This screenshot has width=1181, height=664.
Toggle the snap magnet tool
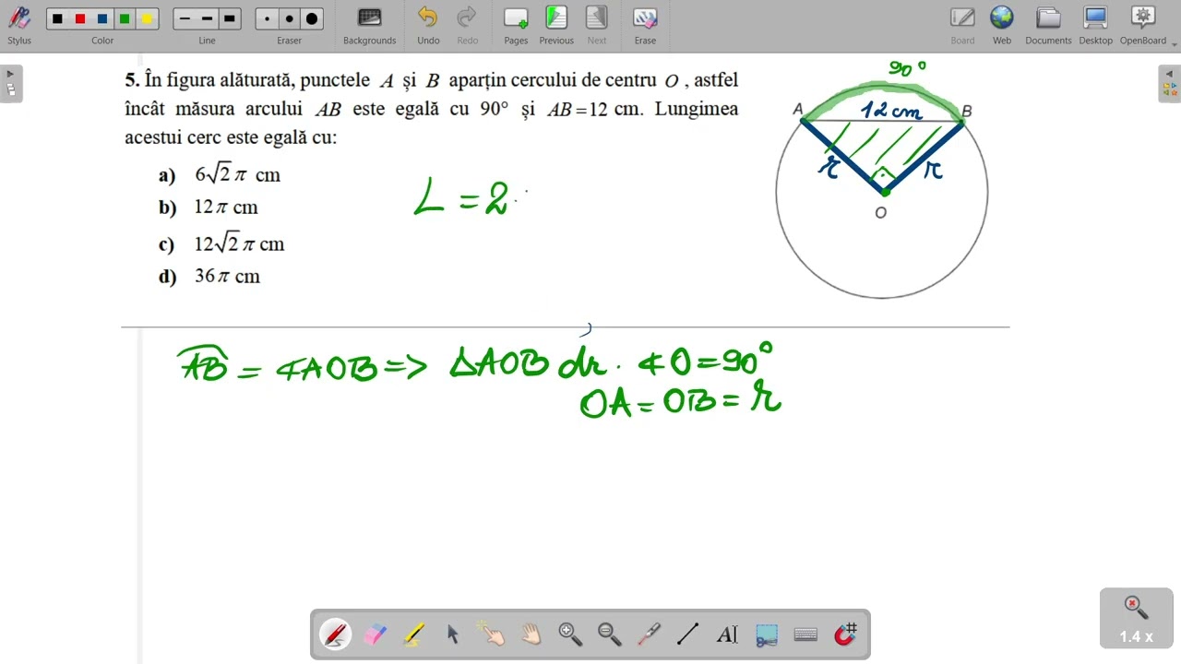pyautogui.click(x=845, y=634)
